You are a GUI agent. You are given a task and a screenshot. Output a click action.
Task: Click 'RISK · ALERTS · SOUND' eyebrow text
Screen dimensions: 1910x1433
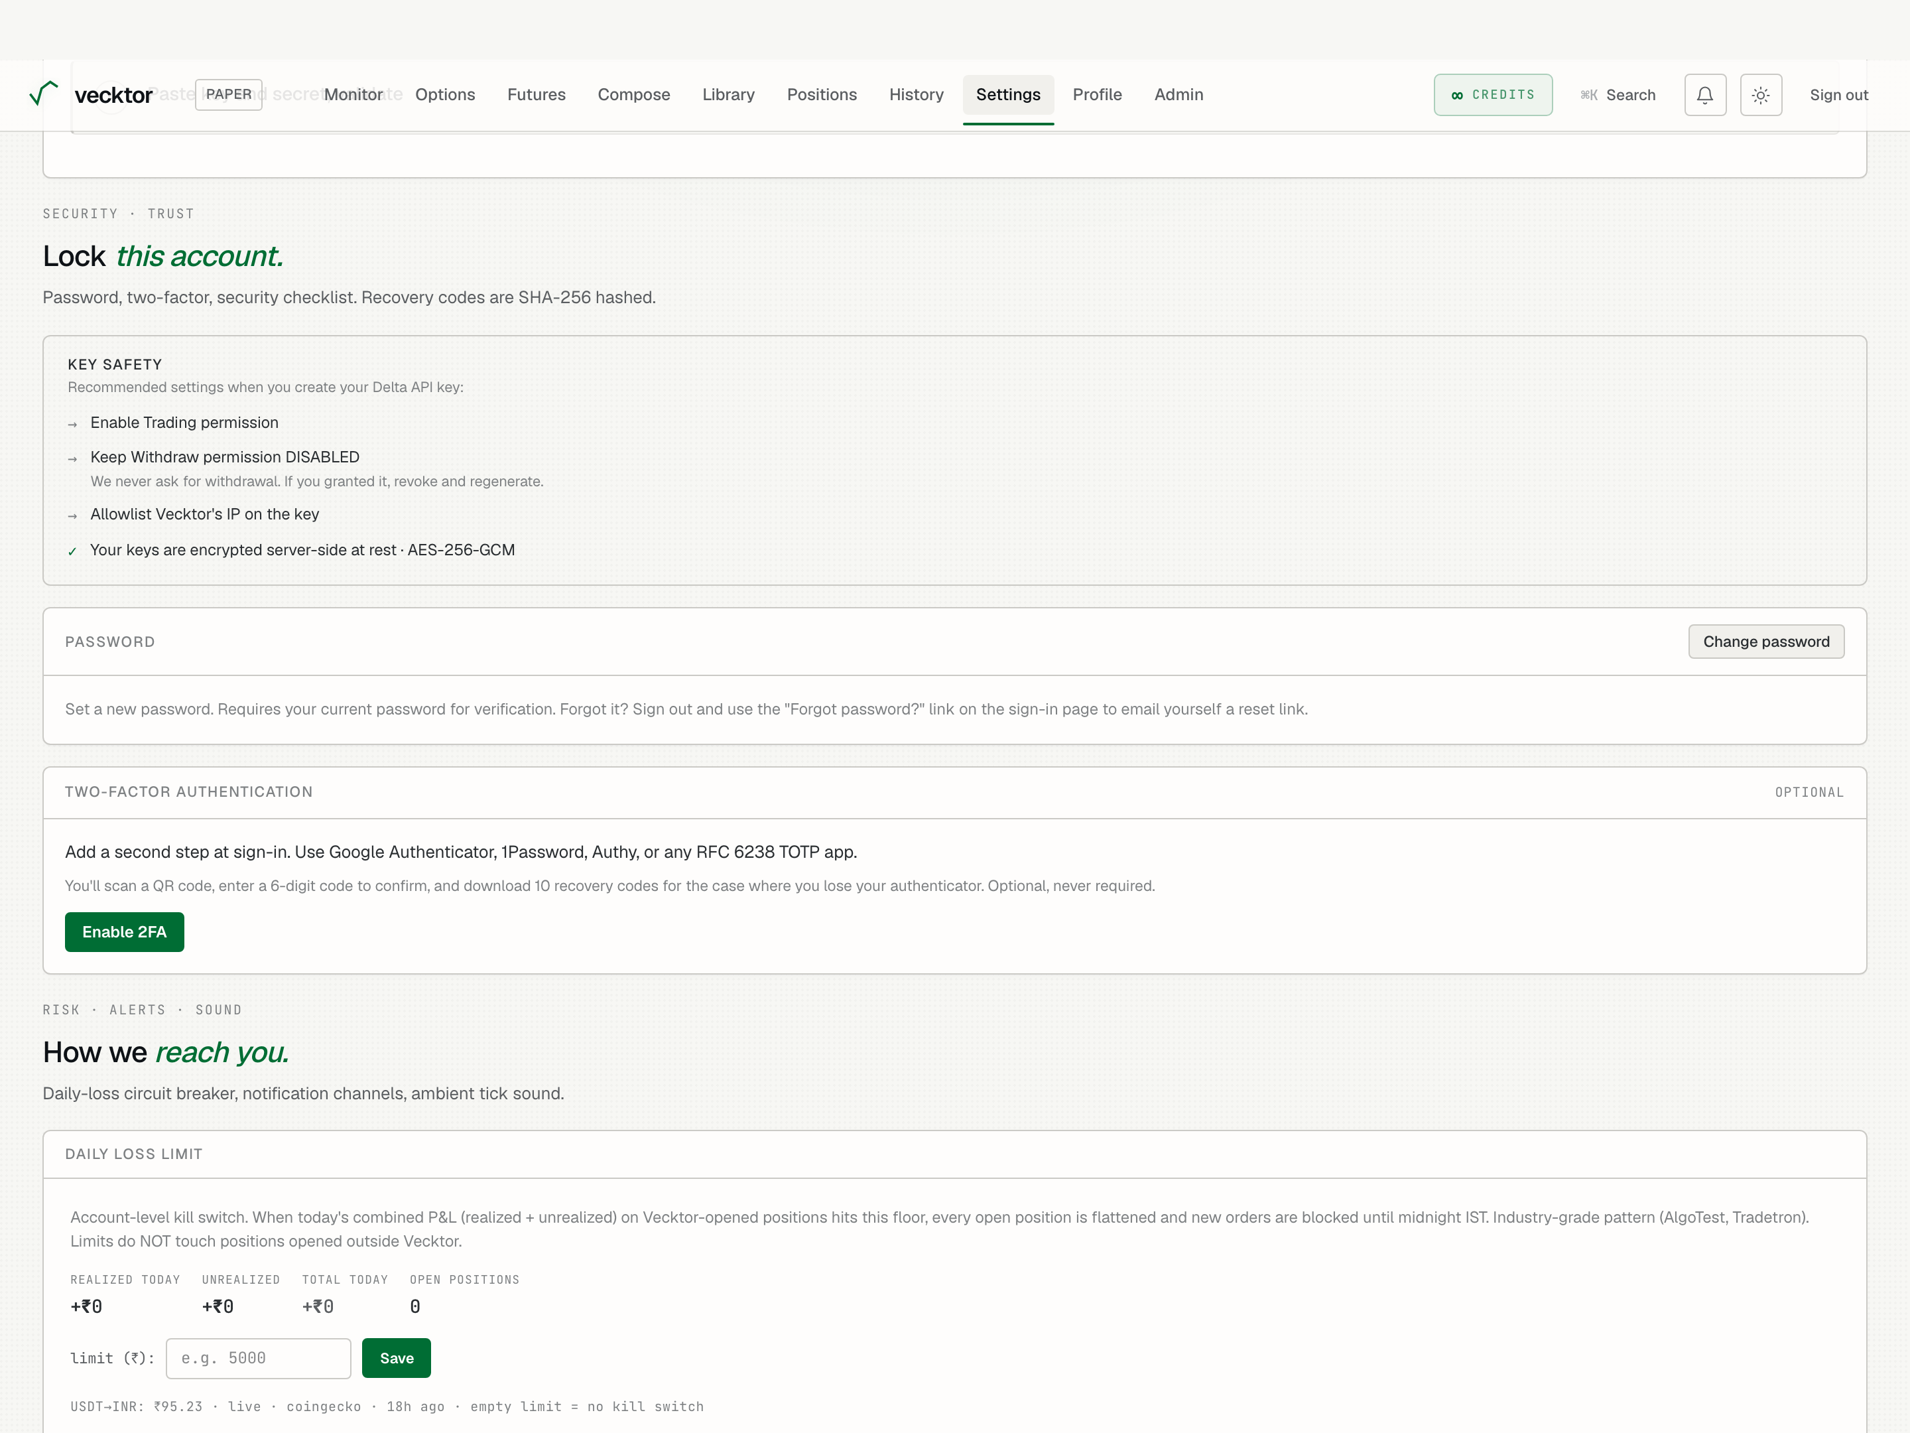tap(143, 1010)
